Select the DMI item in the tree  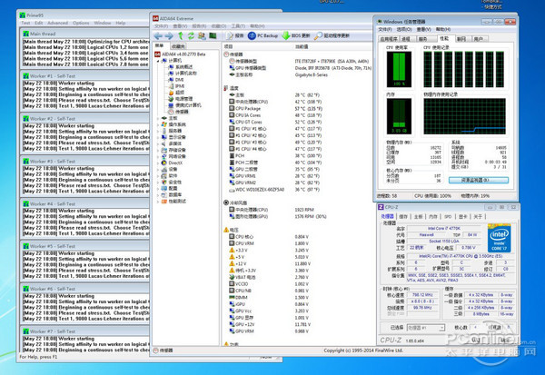[x=177, y=79]
